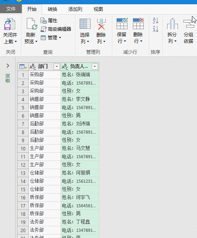Select row number 1
Image resolution: width=197 pixels, height=238 pixels.
pos(23,75)
